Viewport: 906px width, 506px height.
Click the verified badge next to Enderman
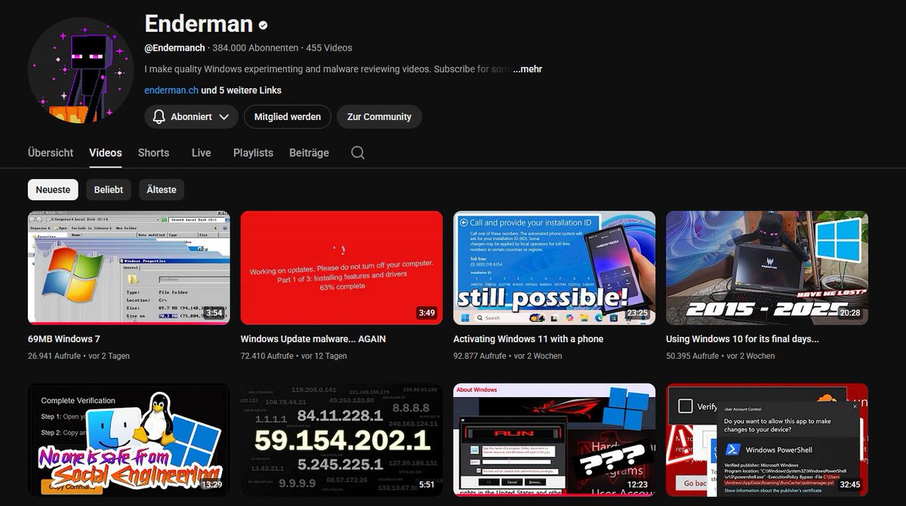click(x=263, y=25)
